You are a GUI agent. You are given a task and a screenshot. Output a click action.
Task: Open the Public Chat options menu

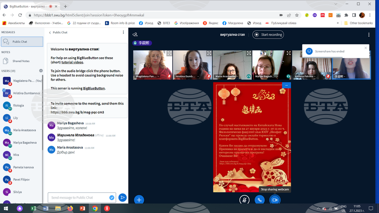123,33
